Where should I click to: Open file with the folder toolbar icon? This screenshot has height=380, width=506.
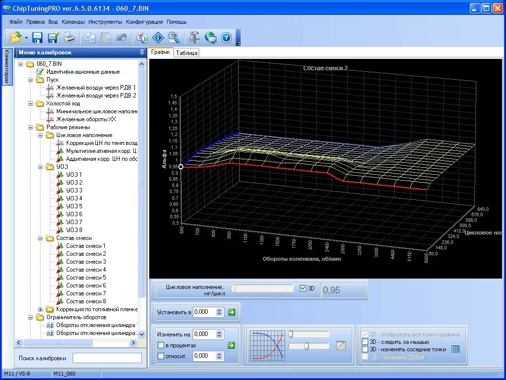tap(15, 38)
